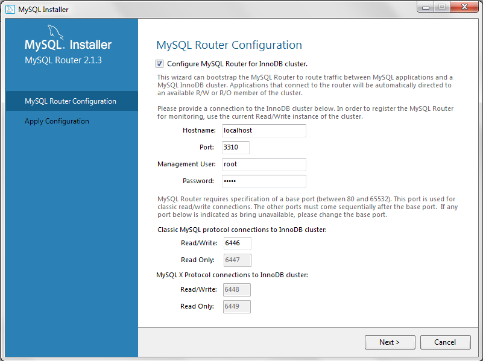Click X Protocol Read/Write port 6448 field

(x=237, y=290)
